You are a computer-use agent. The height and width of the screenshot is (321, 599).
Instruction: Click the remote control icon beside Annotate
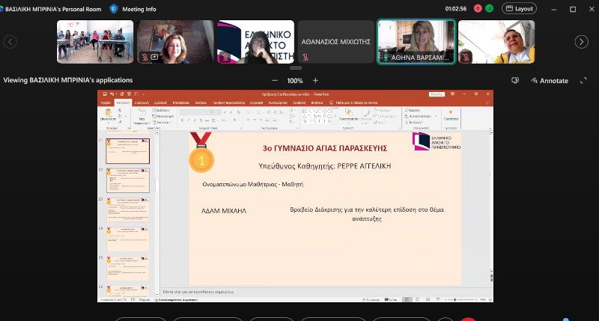pyautogui.click(x=515, y=81)
